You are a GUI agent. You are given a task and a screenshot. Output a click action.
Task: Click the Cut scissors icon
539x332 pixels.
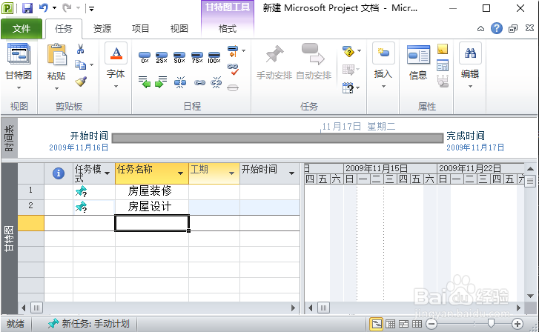80,49
